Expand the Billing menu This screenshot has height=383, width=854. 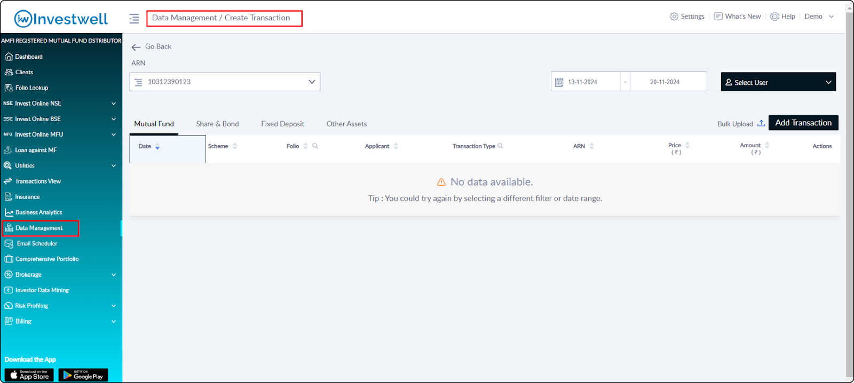114,322
